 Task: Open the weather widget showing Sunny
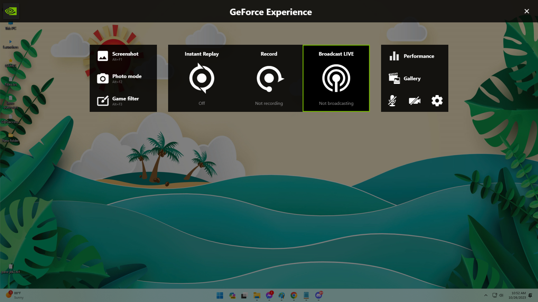coord(15,295)
